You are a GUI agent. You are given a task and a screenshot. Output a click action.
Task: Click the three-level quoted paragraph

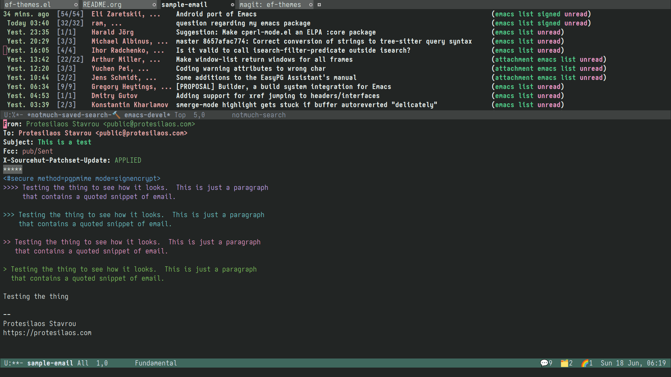point(134,219)
